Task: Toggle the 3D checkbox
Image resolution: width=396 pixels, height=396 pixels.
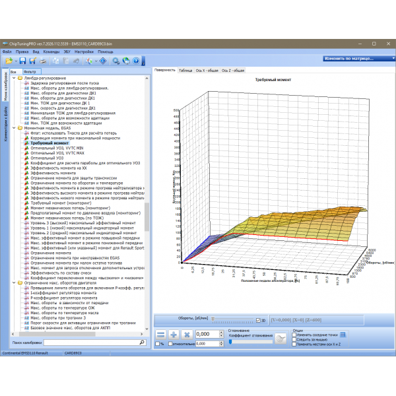Action: (259, 320)
